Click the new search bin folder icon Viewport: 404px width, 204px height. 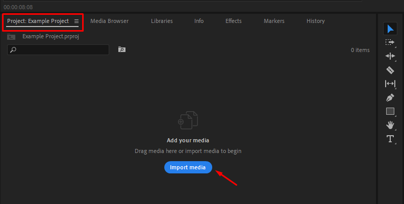121,49
